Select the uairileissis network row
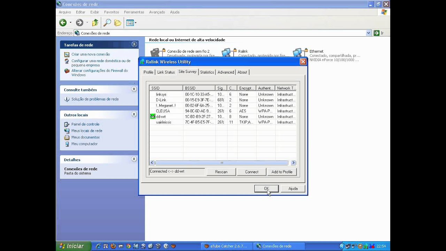Screen dimensions: 446x251 click(223, 122)
